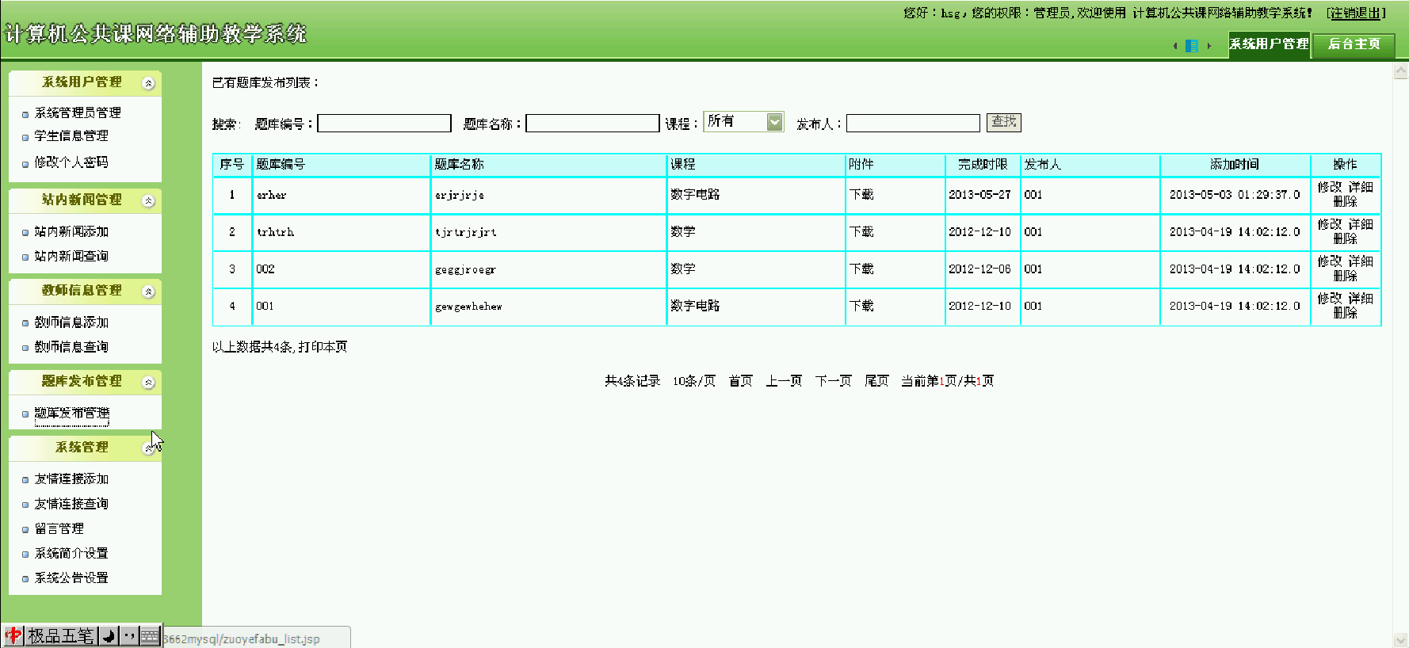
Task: Collapse the 系统管理 sidebar section
Action: coord(148,448)
